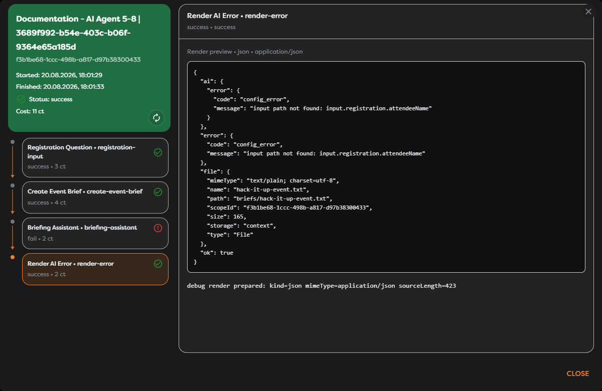602x391 pixels.
Task: Click the Started: 20.08.2026, 18:01:29 text
Action: [59, 75]
